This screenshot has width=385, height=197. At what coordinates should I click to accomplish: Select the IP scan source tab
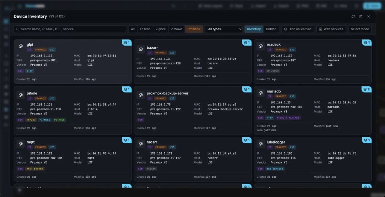click(x=145, y=29)
